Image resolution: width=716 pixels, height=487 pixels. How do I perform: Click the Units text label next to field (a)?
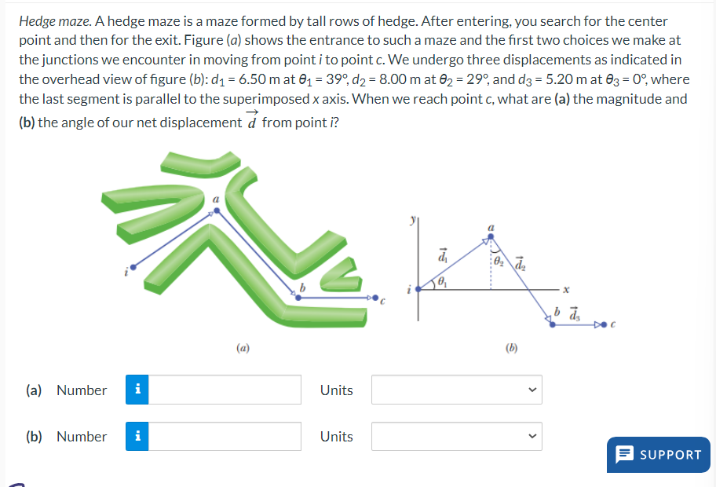(x=336, y=390)
